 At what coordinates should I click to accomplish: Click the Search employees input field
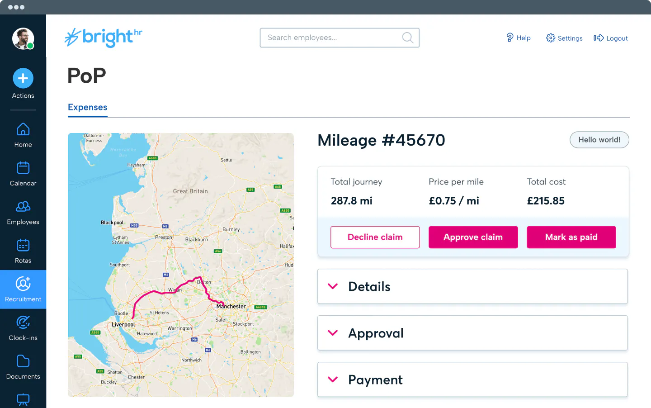332,38
